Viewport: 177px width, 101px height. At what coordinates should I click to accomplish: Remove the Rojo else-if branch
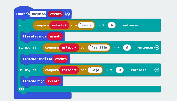click(x=157, y=70)
